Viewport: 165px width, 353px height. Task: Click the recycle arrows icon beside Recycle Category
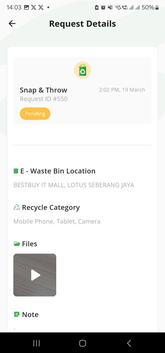17,207
